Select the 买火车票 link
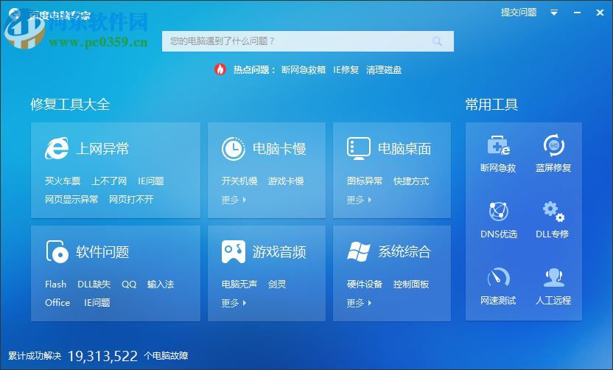This screenshot has height=370, width=613. [x=63, y=181]
